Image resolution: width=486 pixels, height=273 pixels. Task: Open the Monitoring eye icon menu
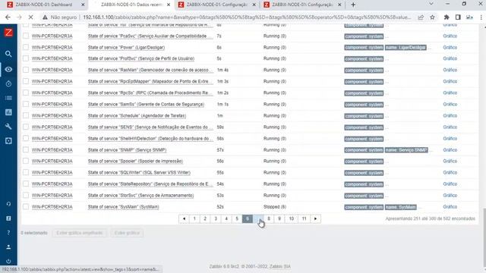8,69
